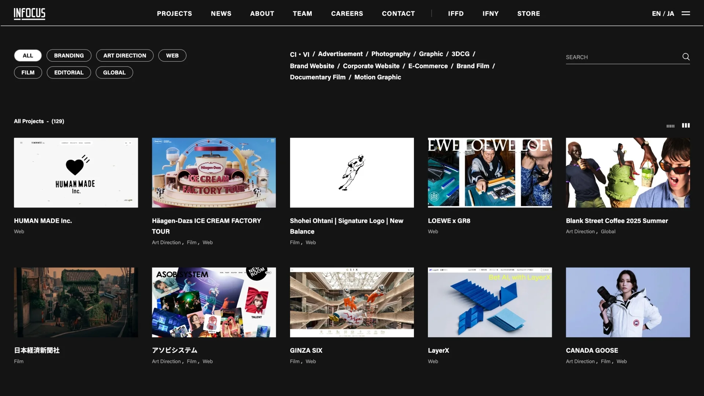Toggle the ALL filter pill
Viewport: 704px width, 396px height.
click(28, 55)
